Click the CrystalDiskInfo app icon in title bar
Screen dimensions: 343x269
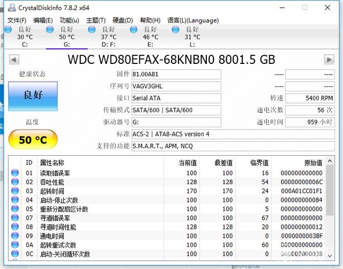click(x=12, y=8)
